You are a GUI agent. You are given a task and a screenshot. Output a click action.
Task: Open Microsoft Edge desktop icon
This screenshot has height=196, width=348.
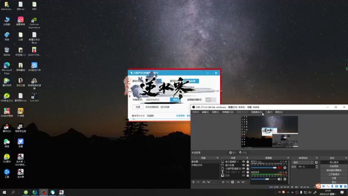[7, 68]
